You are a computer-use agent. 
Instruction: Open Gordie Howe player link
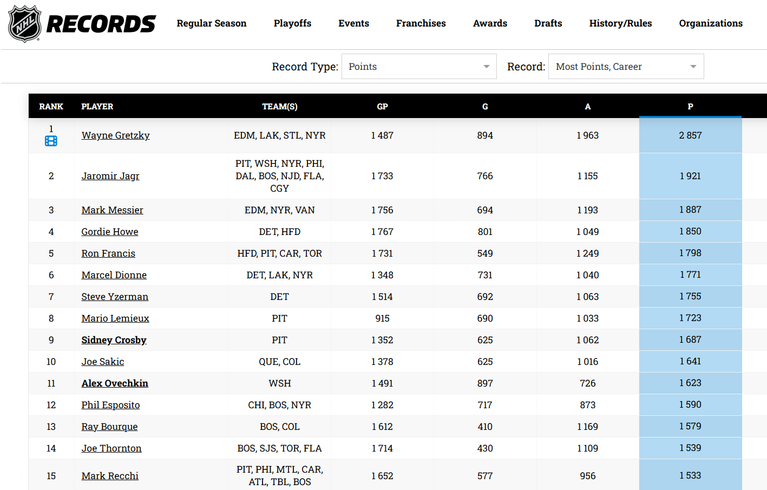pos(110,232)
